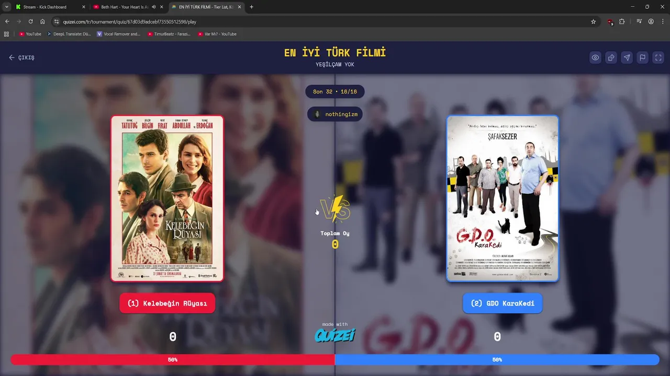Image resolution: width=670 pixels, height=376 pixels.
Task: Click the flag report icon
Action: pyautogui.click(x=642, y=58)
